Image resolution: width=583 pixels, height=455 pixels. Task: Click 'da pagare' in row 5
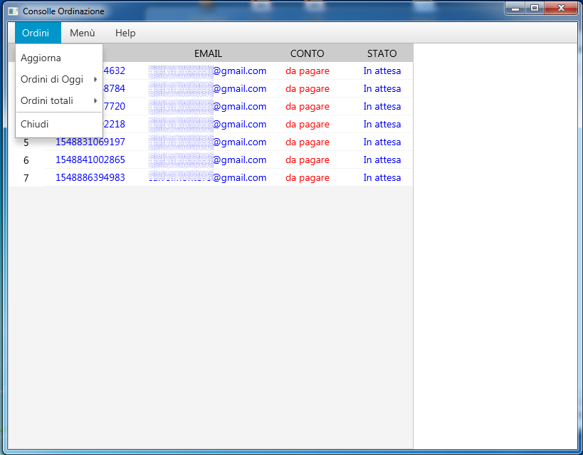(307, 142)
